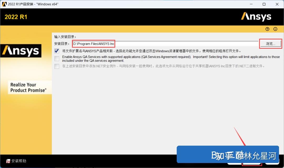The width and height of the screenshot is (284, 168).
Task: Open help via the question mark icon
Action: tap(267, 29)
